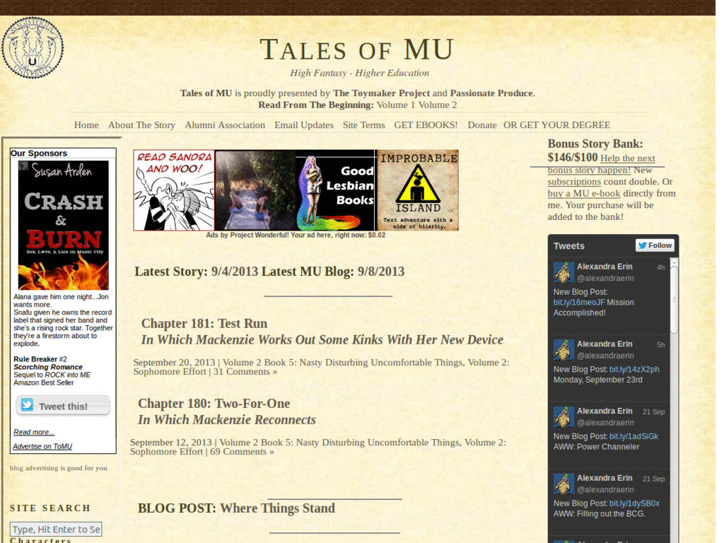Open About The Story page
This screenshot has width=724, height=543.
pos(141,125)
